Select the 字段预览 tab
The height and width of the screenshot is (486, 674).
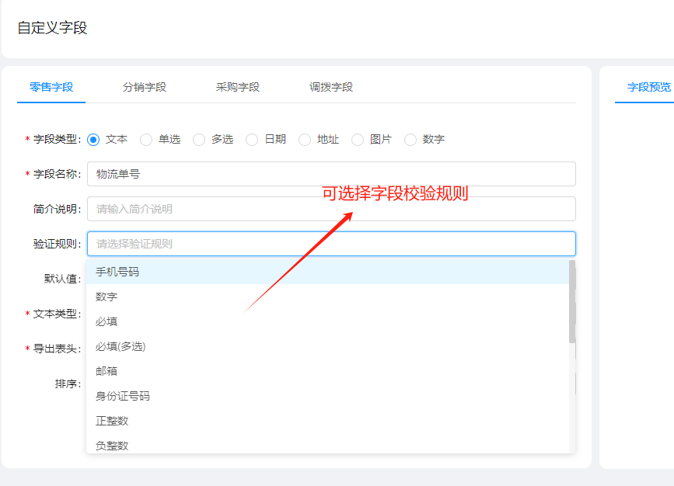coord(648,87)
